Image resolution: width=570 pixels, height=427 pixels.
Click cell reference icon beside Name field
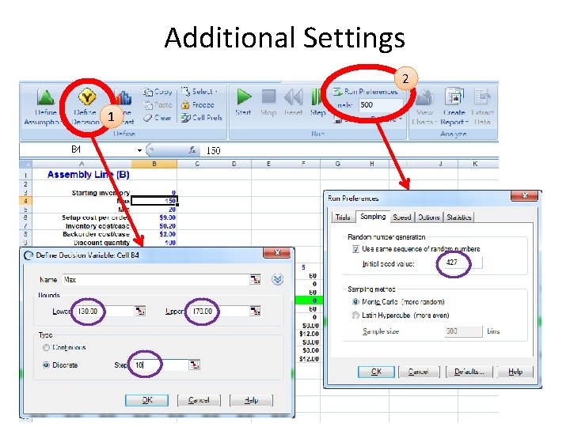255,280
